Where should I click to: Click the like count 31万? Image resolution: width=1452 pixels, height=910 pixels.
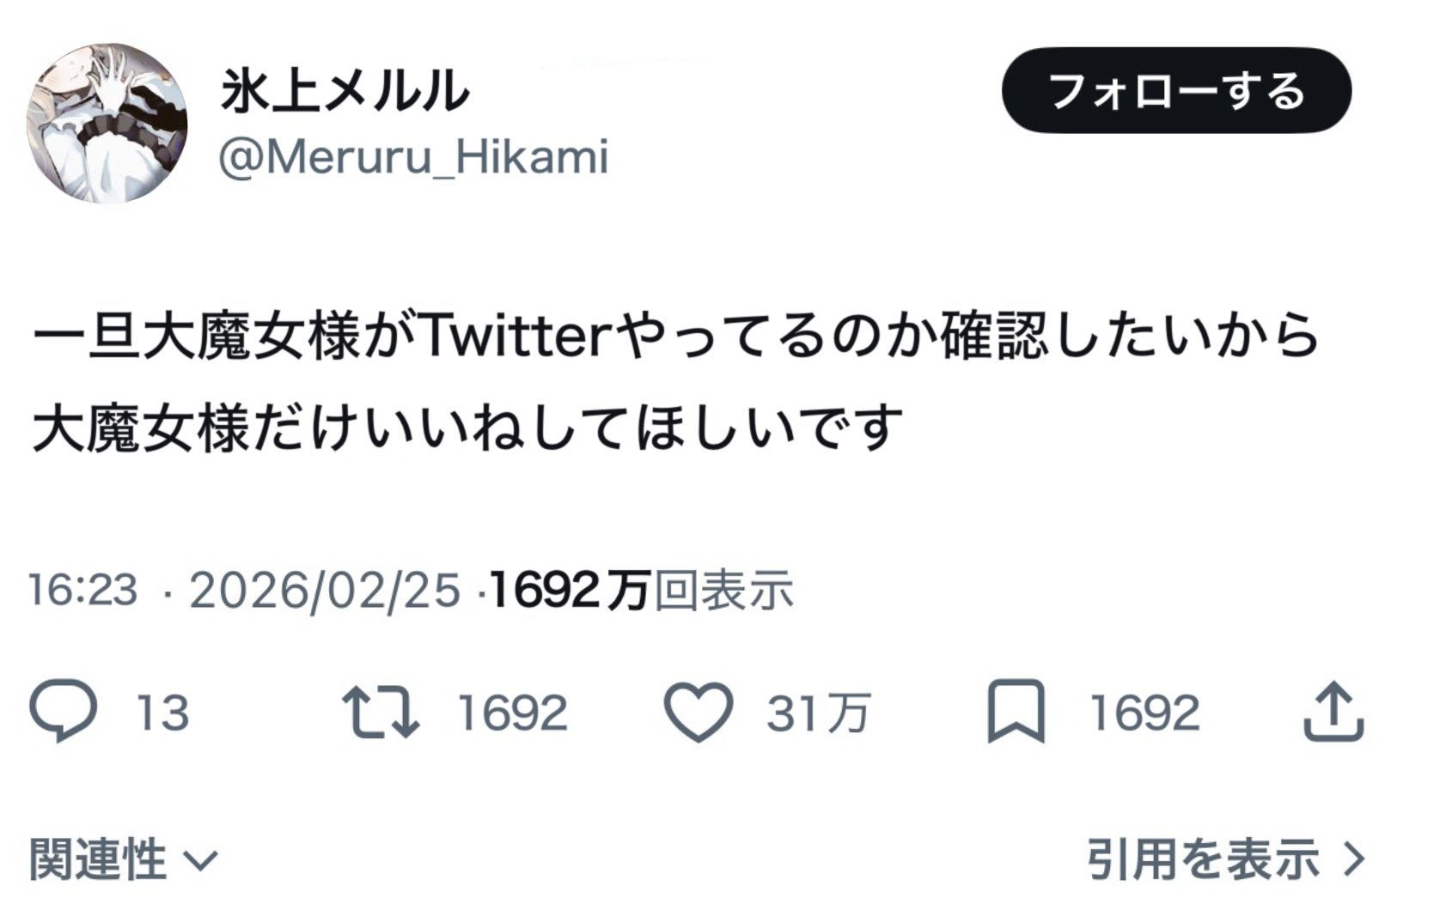pyautogui.click(x=818, y=713)
